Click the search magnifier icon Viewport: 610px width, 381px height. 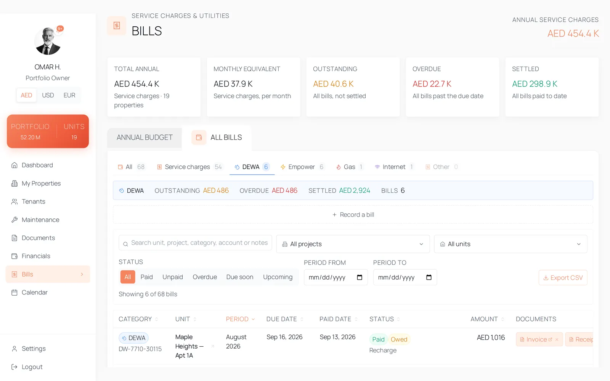(x=125, y=244)
